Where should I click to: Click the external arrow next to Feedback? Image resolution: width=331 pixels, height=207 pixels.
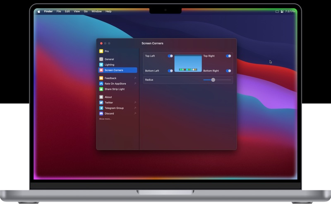click(135, 78)
